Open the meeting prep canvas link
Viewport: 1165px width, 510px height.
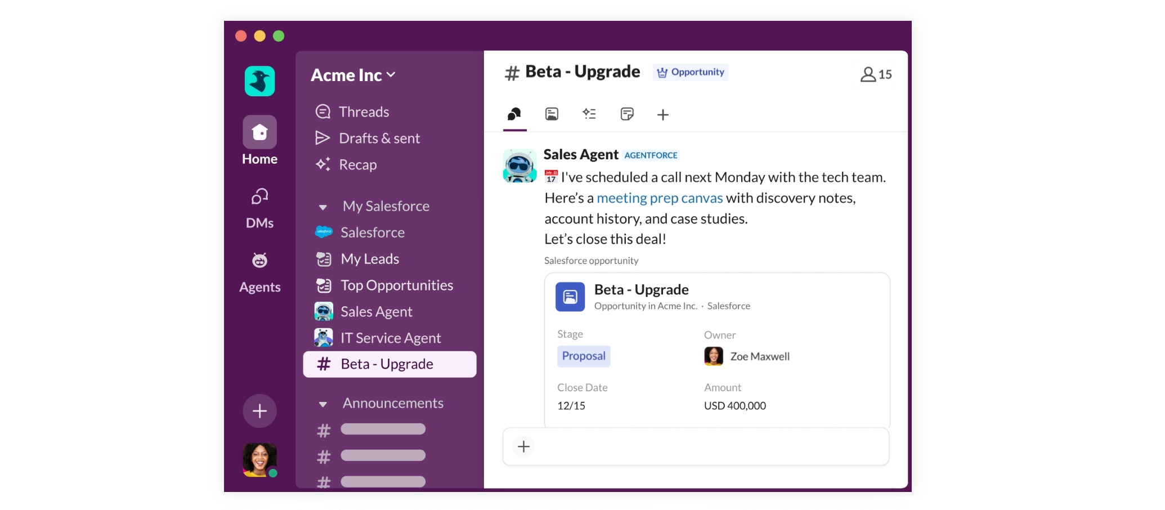[660, 198]
